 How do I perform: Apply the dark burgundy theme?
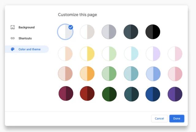click(x=66, y=93)
